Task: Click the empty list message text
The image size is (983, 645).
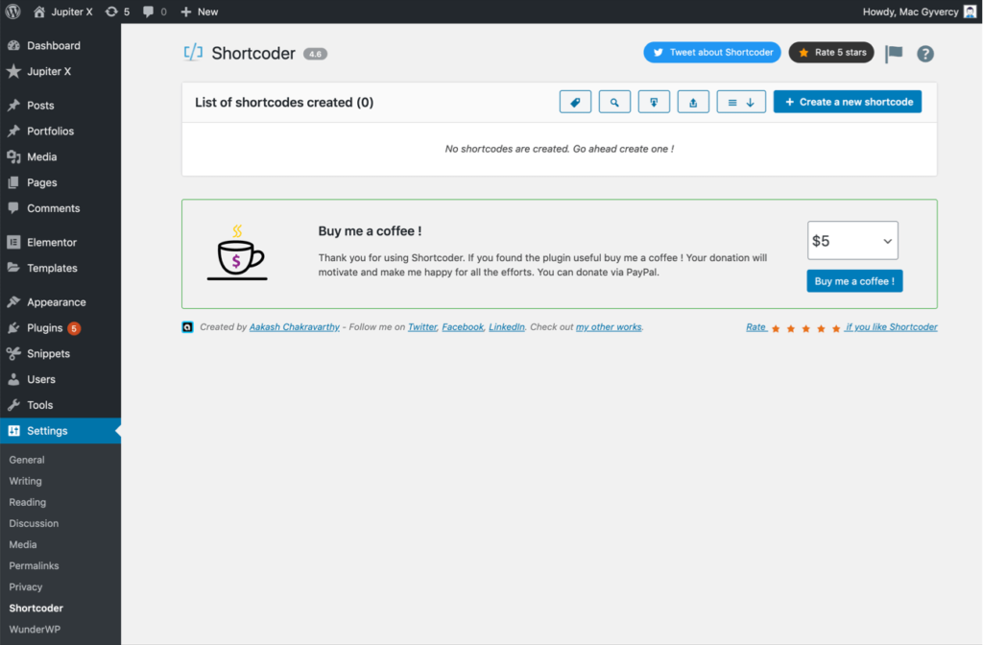Action: pyautogui.click(x=560, y=149)
